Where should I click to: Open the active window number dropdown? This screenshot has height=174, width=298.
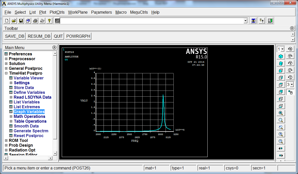point(281,49)
